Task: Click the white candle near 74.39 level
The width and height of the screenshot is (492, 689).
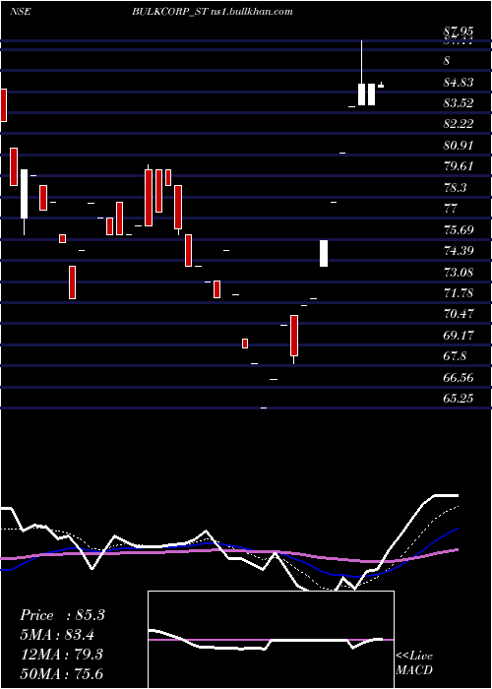Action: click(x=324, y=253)
